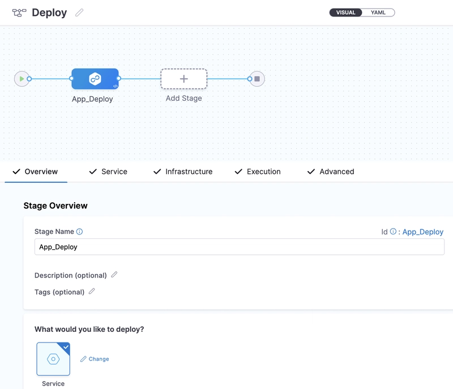Click the pipeline icon beside Deploy
Viewport: 453px width, 389px height.
[x=19, y=12]
